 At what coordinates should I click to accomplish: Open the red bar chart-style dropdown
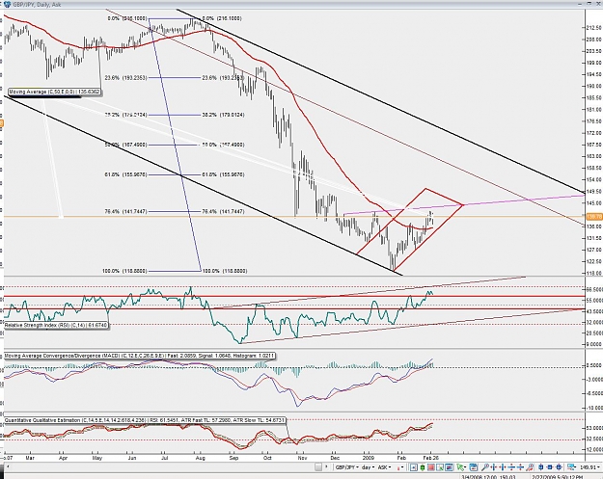pos(400,467)
